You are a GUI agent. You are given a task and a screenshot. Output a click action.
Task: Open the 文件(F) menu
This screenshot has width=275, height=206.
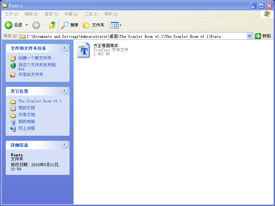pos(12,14)
